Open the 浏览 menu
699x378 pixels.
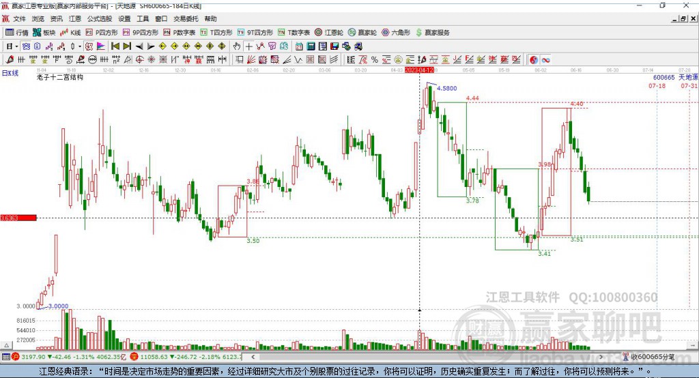[x=38, y=18]
